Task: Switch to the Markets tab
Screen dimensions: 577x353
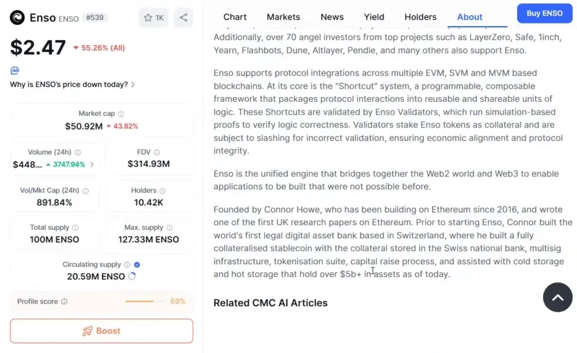Action: (283, 17)
